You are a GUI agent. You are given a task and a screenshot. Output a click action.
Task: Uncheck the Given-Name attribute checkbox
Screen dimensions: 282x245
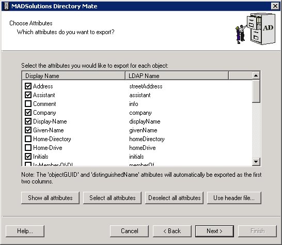[x=28, y=130]
